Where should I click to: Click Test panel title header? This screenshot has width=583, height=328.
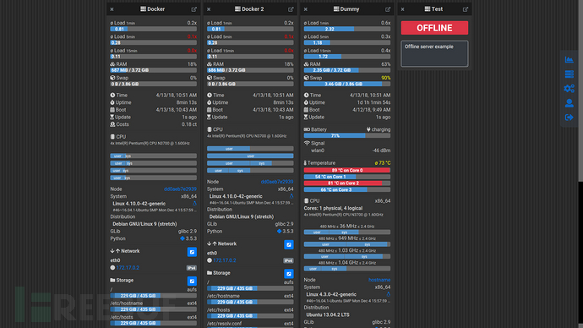pyautogui.click(x=434, y=9)
